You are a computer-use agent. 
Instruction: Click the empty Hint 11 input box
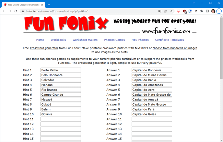(x=60, y=119)
